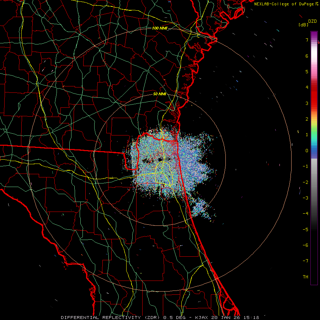Click the ZDR color scale bar
320x320 pixels.
point(314,158)
